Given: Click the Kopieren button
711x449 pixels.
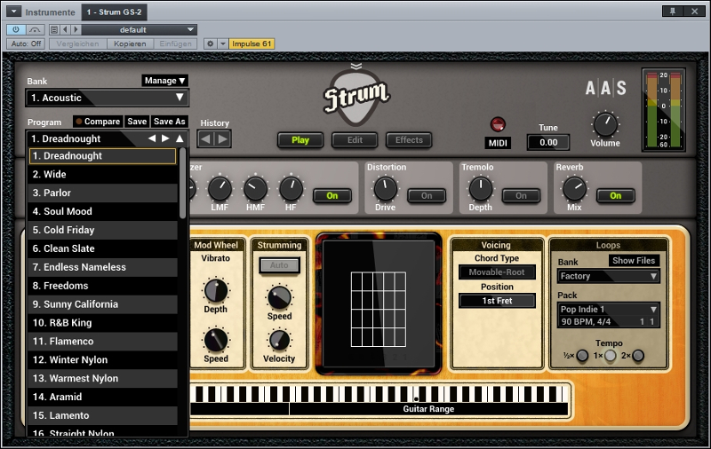Looking at the screenshot, I should click(130, 43).
